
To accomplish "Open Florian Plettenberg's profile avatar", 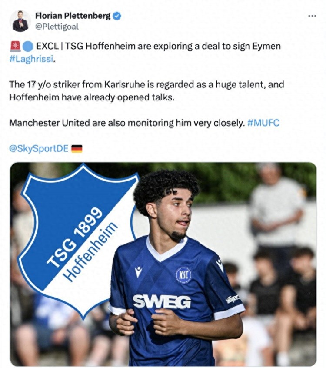I will pos(20,21).
